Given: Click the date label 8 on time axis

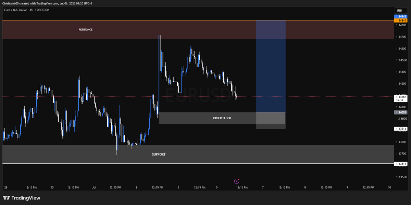Looking at the screenshot, I should point(305,188).
